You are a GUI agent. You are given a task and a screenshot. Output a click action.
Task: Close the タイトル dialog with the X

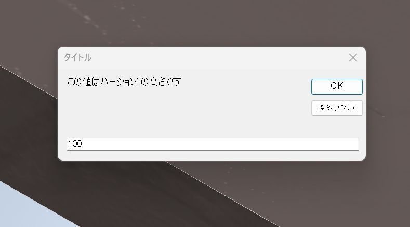click(x=353, y=58)
